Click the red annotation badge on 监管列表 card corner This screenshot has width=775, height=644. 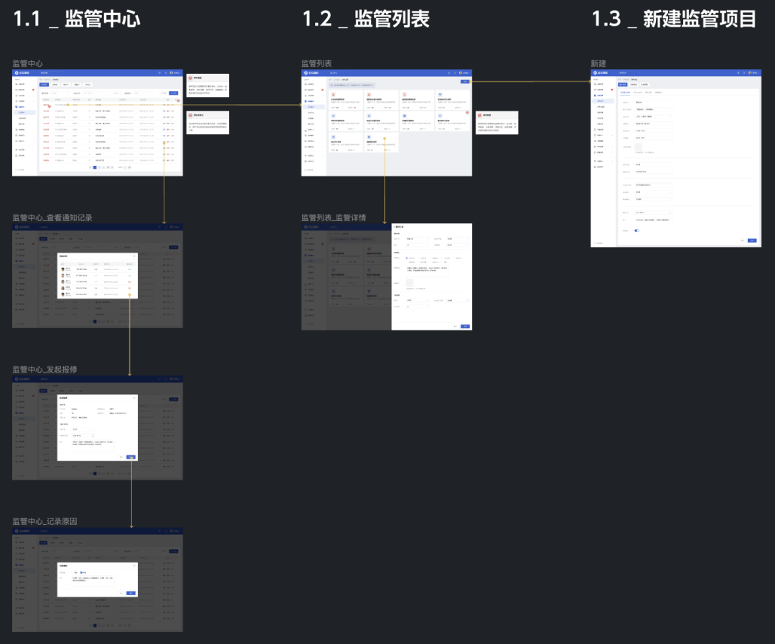tap(466, 113)
